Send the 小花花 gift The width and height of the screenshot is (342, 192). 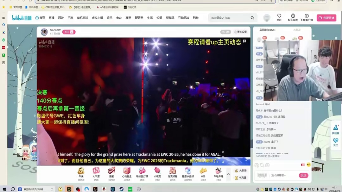coord(157,174)
